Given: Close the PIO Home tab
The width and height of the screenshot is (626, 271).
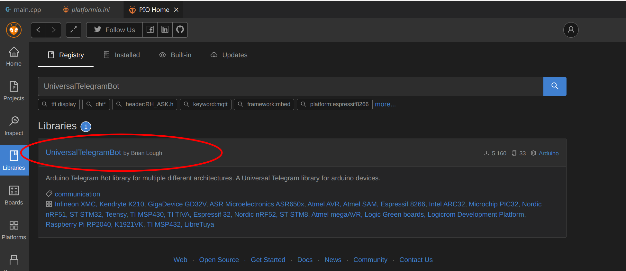Looking at the screenshot, I should coord(176,10).
